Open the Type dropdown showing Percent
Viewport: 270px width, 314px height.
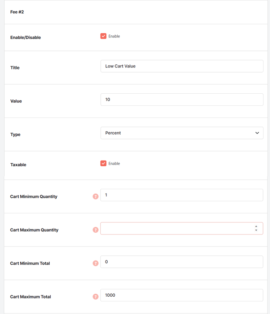(182, 133)
